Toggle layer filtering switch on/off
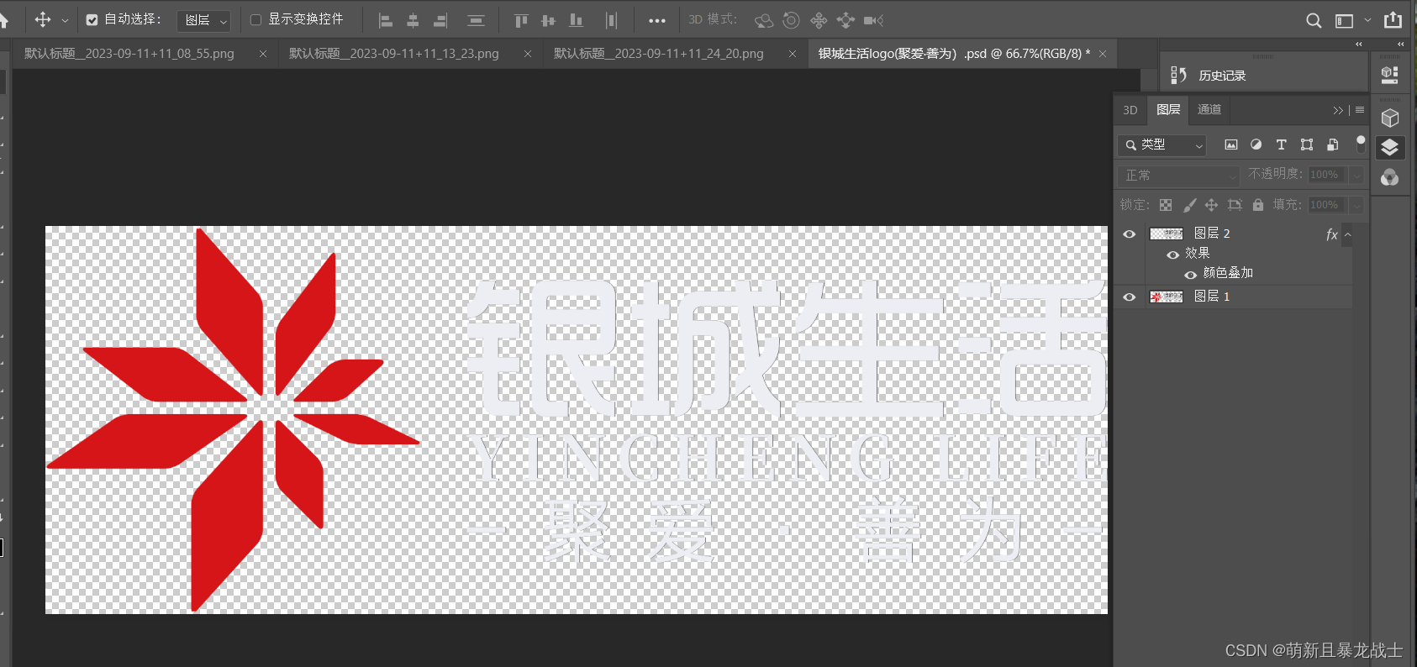1417x667 pixels. point(1361,144)
